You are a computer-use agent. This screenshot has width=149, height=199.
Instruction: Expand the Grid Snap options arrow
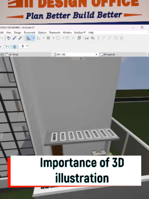pos(53,38)
